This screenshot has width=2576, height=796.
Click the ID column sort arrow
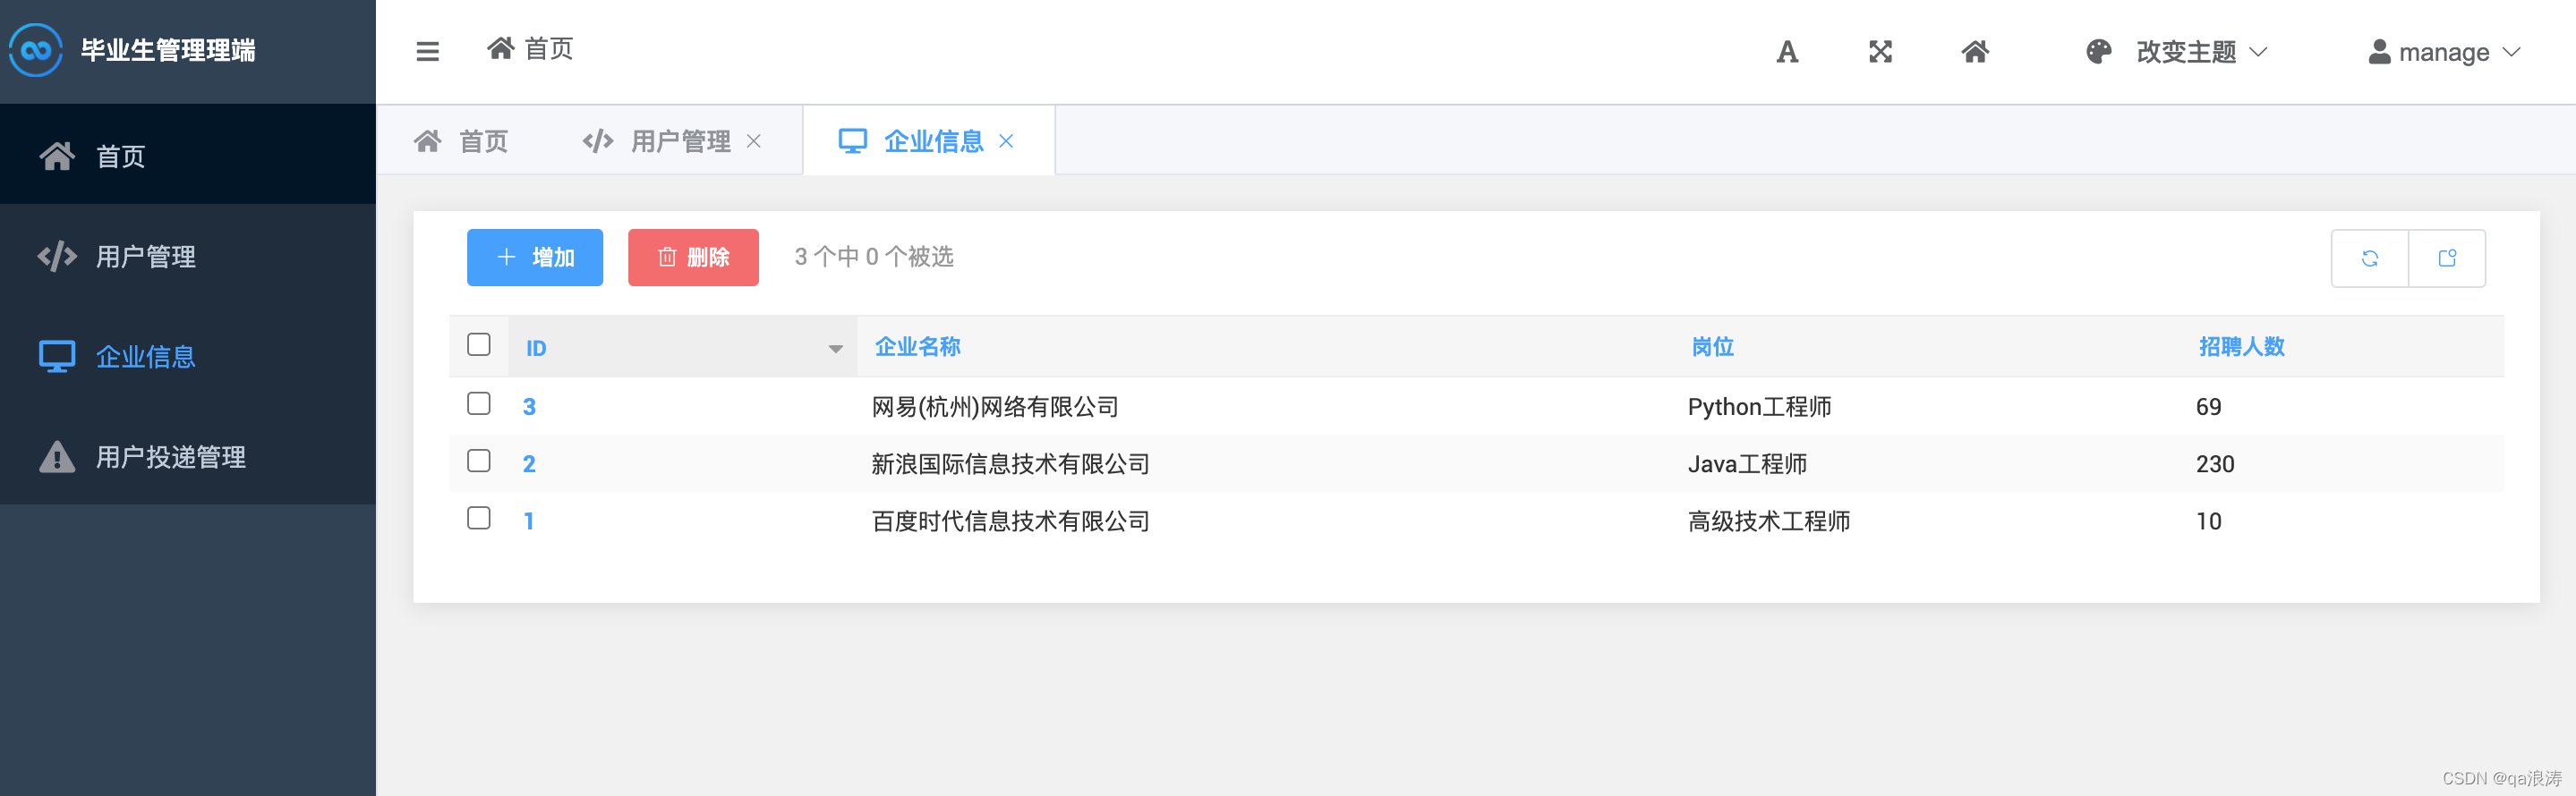(x=835, y=349)
